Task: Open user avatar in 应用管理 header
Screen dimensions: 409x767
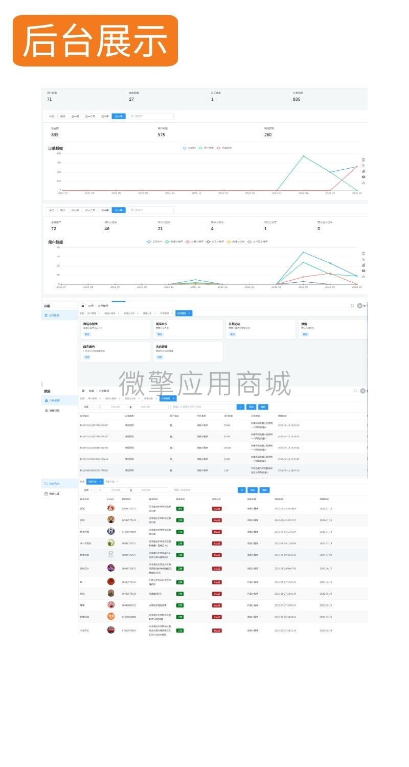Action: [x=360, y=305]
